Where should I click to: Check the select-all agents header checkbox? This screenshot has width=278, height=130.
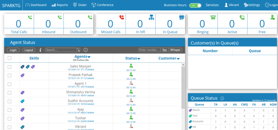(10, 58)
